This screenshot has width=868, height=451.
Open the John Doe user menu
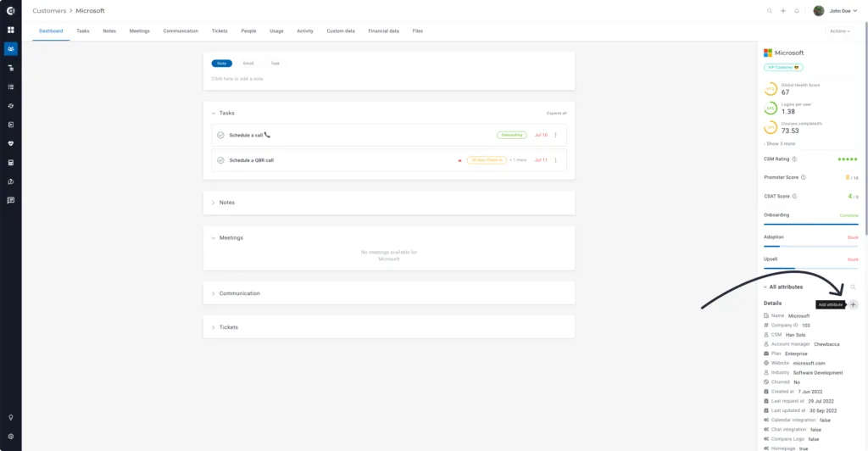click(x=843, y=10)
